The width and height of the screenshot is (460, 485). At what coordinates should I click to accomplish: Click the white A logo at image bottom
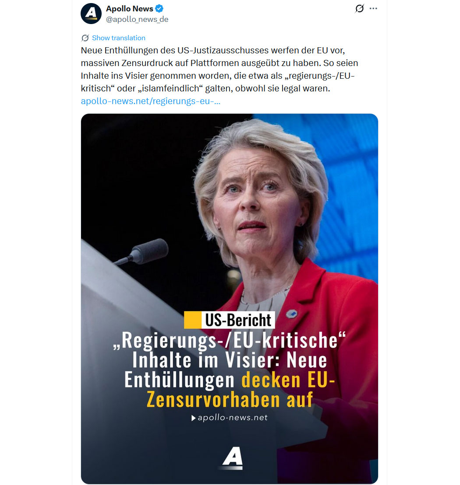233,457
